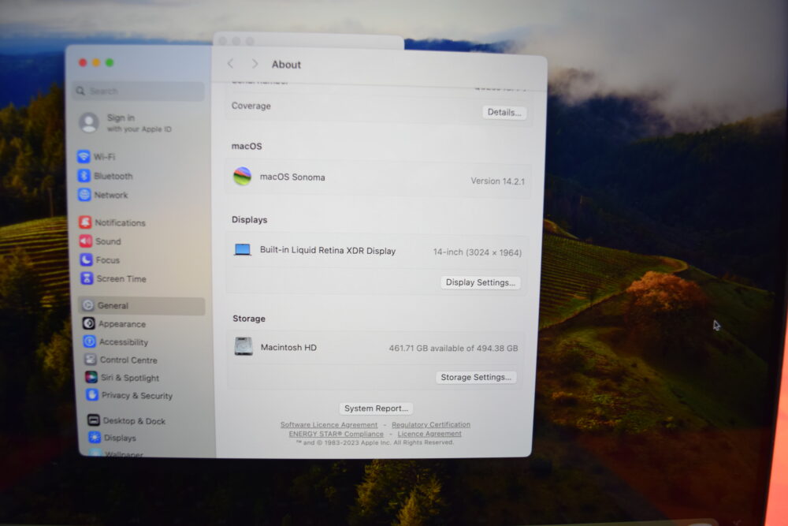Select the Appearance sidebar label
The height and width of the screenshot is (526, 788).
point(122,324)
